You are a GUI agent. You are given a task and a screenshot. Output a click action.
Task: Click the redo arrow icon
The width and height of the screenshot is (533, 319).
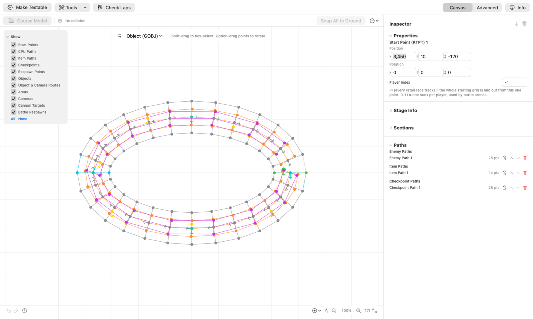[x=16, y=311]
